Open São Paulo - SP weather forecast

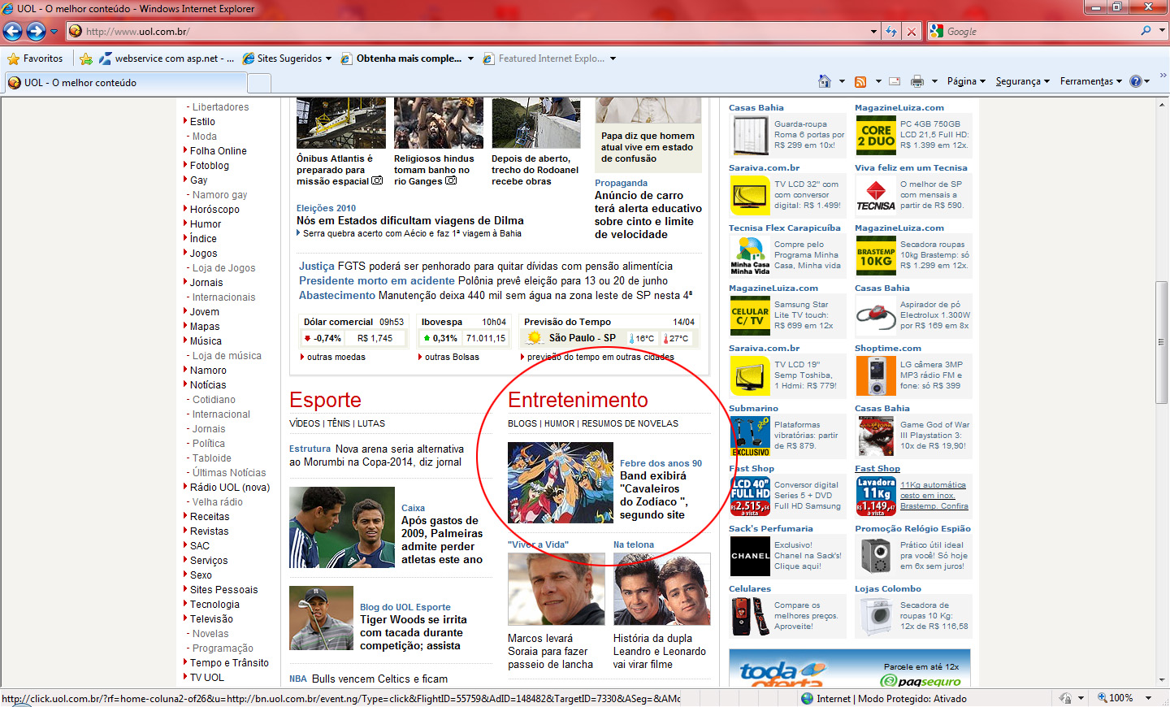(x=582, y=338)
